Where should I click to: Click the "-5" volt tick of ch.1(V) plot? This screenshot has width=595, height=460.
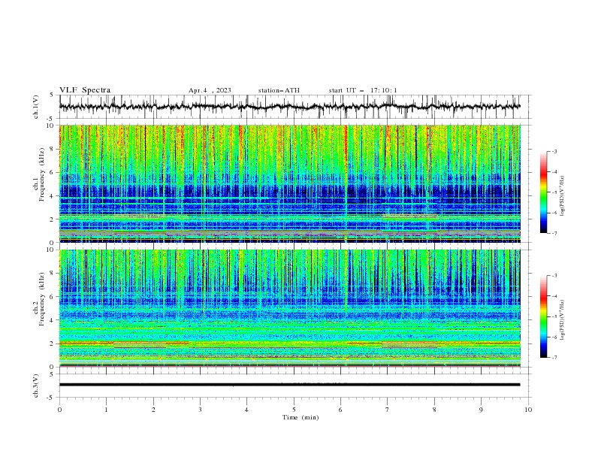(x=50, y=119)
